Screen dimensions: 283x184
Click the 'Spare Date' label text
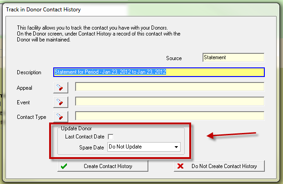pos(91,147)
